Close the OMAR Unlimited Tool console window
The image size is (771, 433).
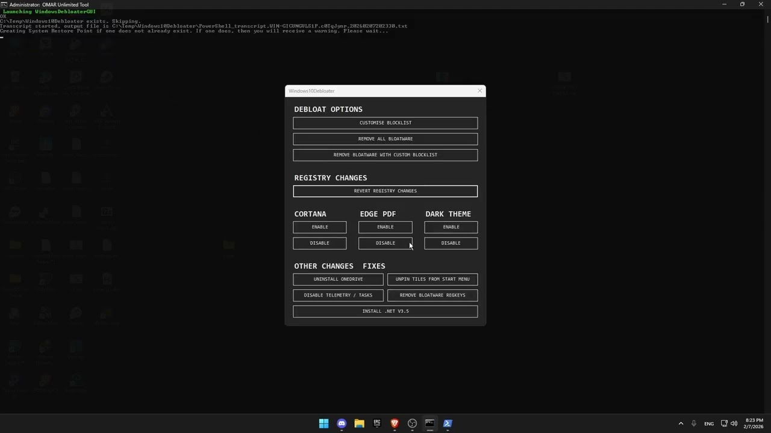tap(761, 4)
